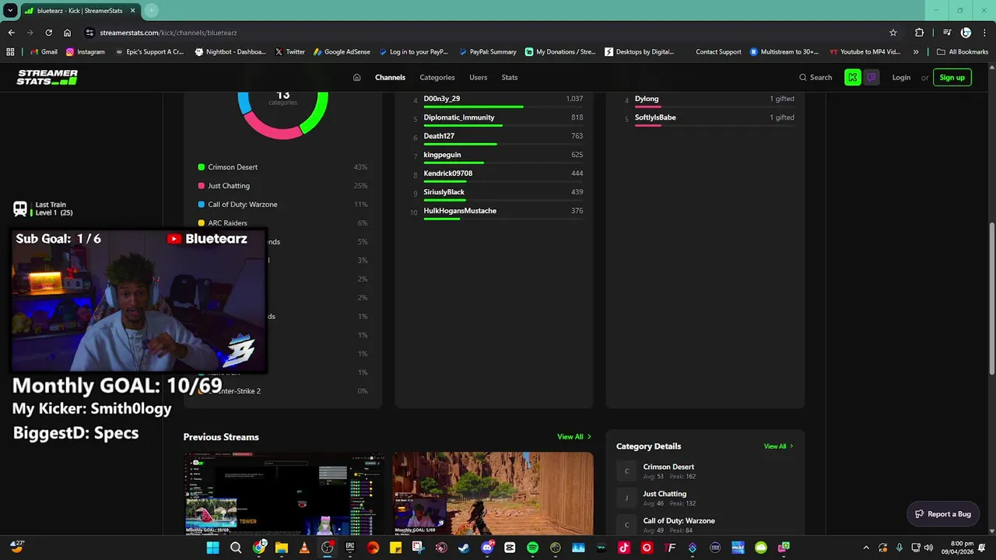Switch to the Channels nav item
The image size is (996, 560).
[390, 78]
